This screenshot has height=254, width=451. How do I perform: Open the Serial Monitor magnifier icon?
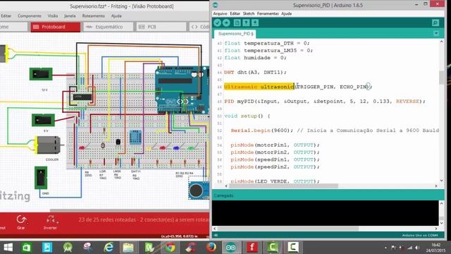coord(435,23)
